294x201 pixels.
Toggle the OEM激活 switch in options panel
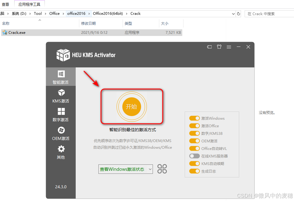pos(194,141)
